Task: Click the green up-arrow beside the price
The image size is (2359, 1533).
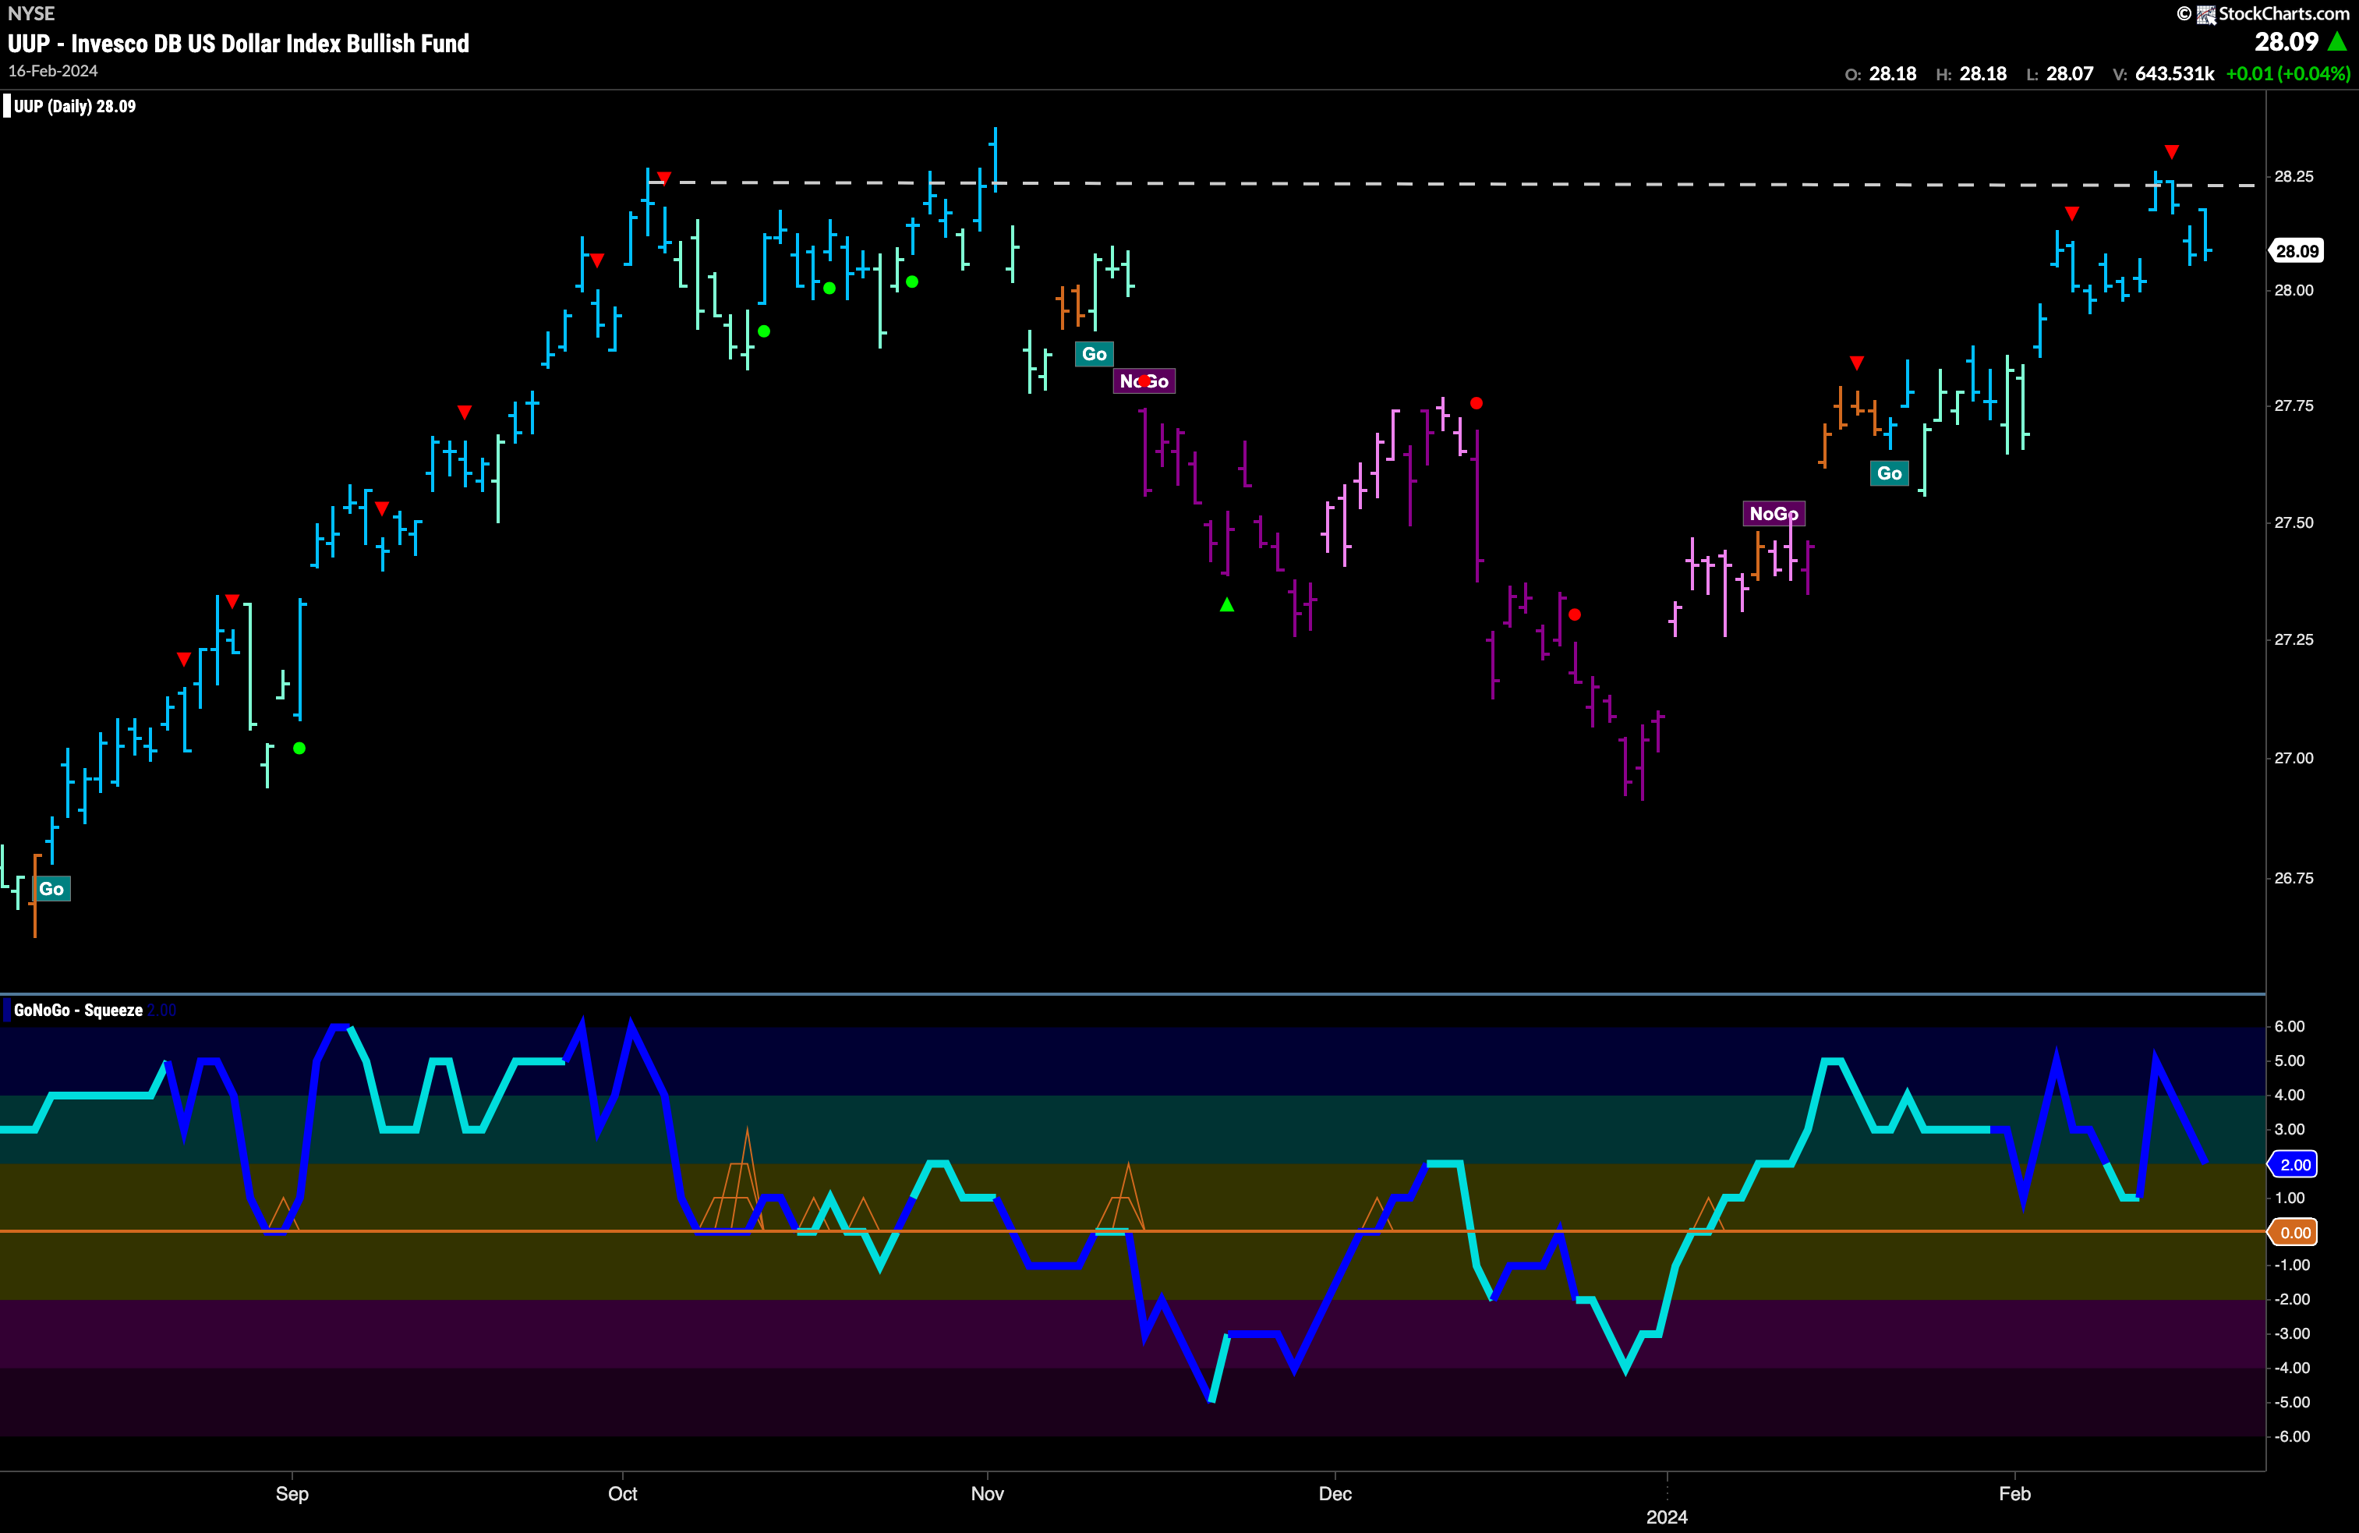Action: (2338, 41)
